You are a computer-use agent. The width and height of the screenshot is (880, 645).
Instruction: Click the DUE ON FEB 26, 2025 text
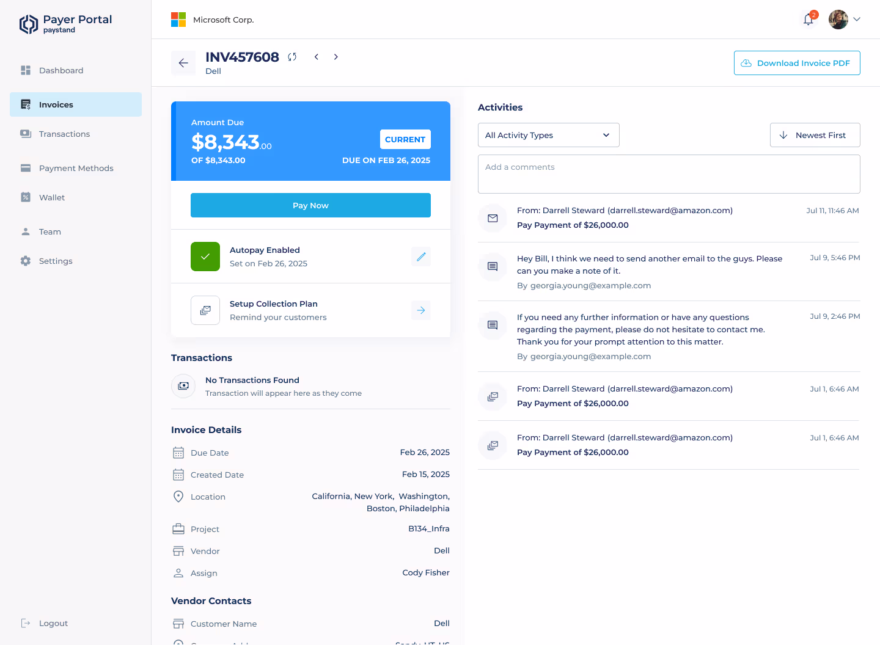386,160
